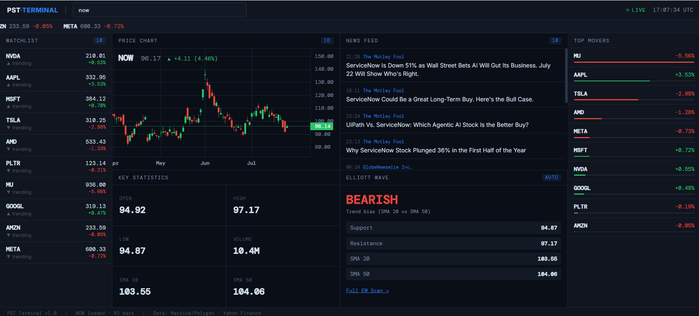699x316 pixels.
Task: Click the Resistance 97.17 row
Action: pos(453,244)
